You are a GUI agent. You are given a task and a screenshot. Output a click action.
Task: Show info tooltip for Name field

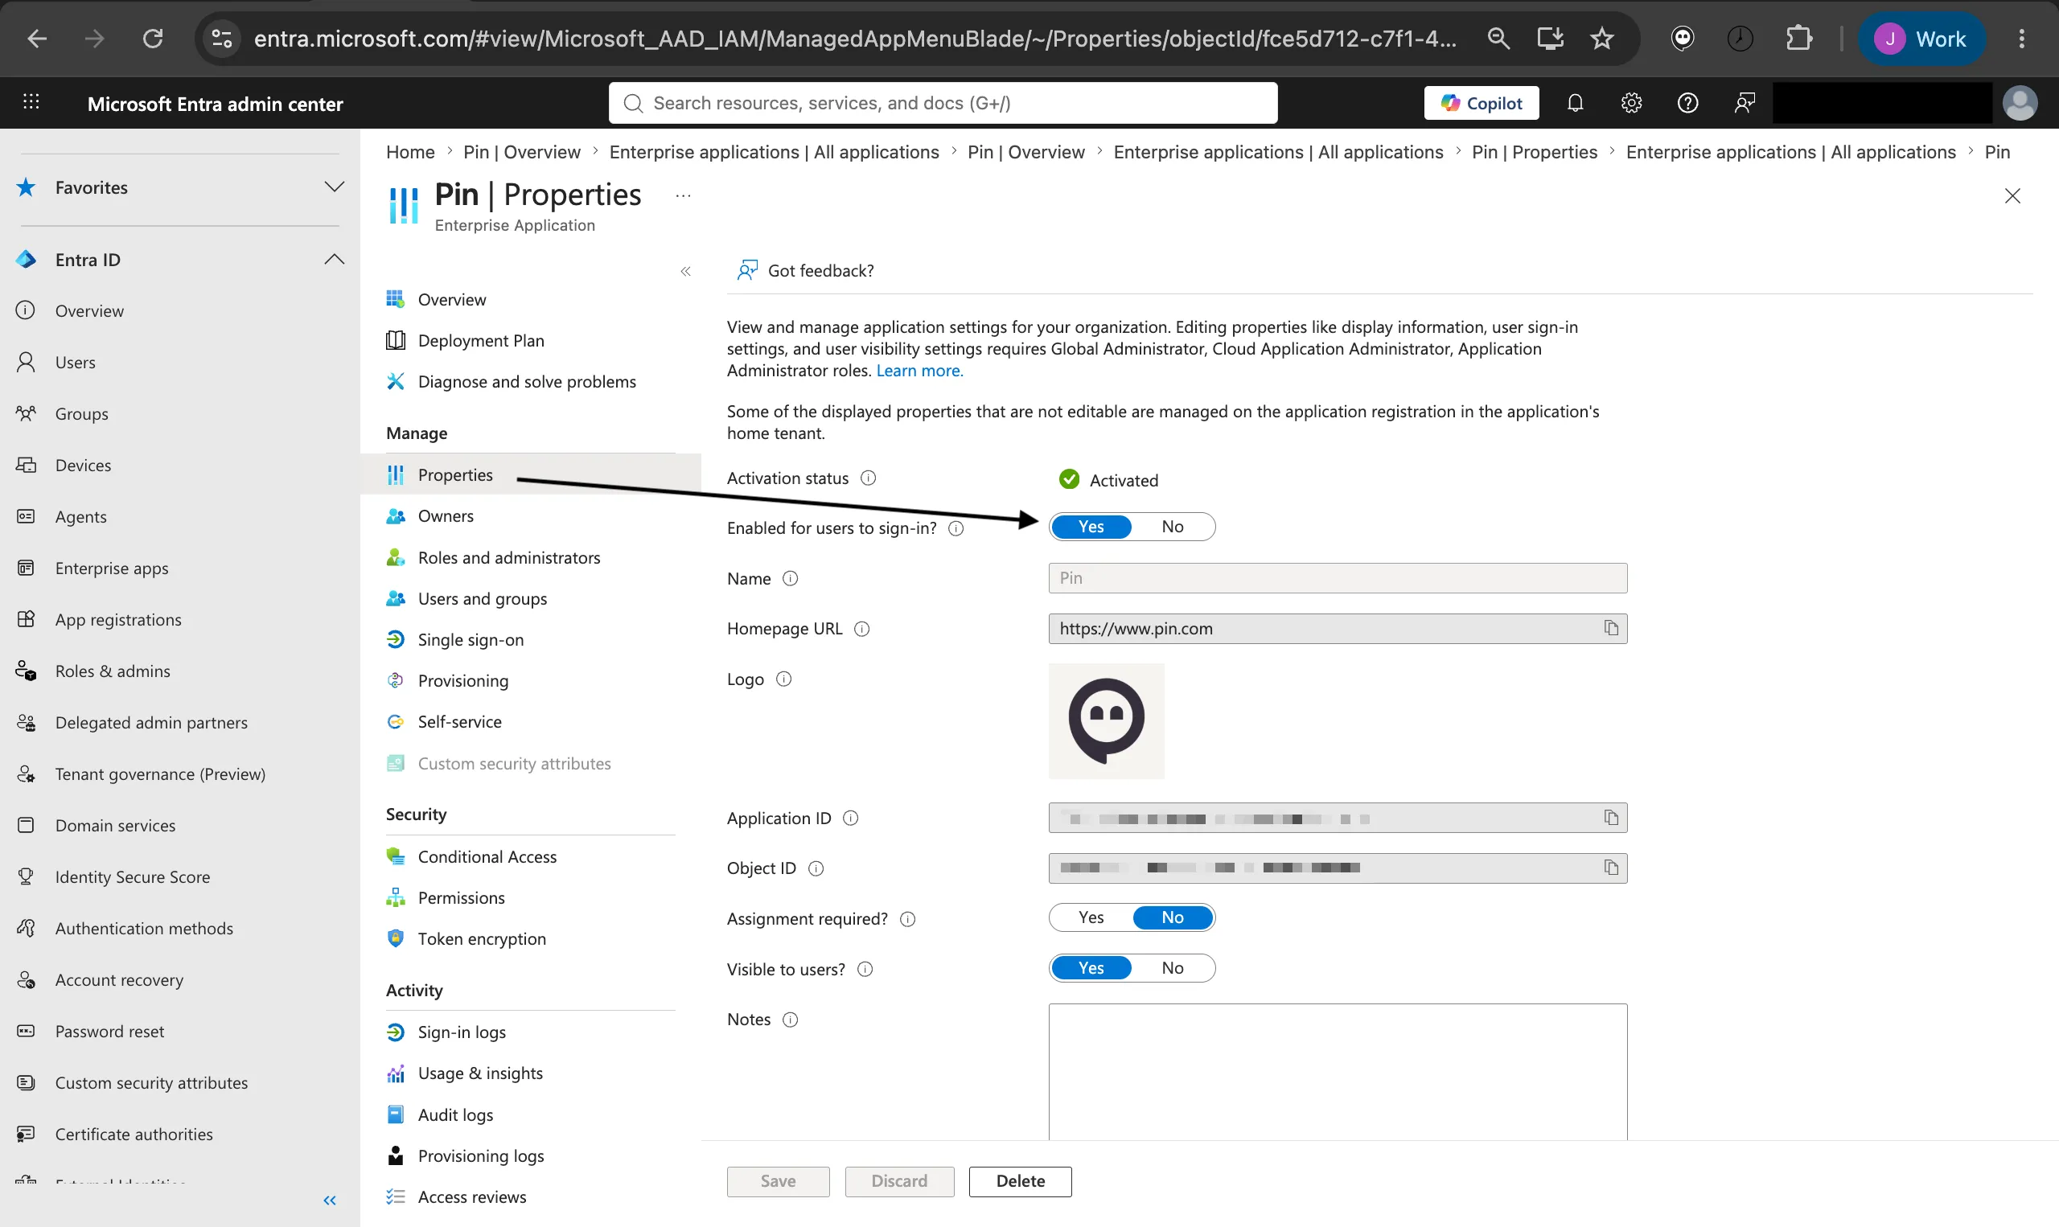[791, 579]
